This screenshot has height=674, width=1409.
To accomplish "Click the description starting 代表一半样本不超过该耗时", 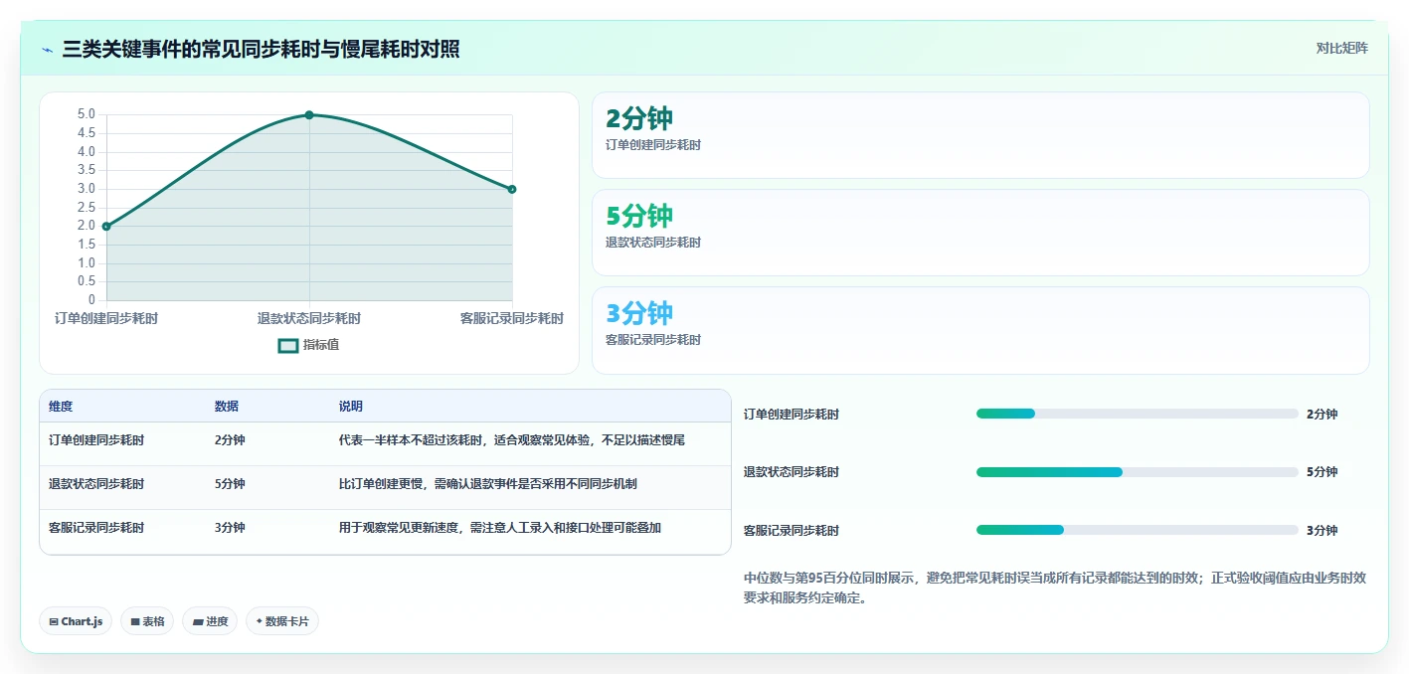I will coord(512,439).
